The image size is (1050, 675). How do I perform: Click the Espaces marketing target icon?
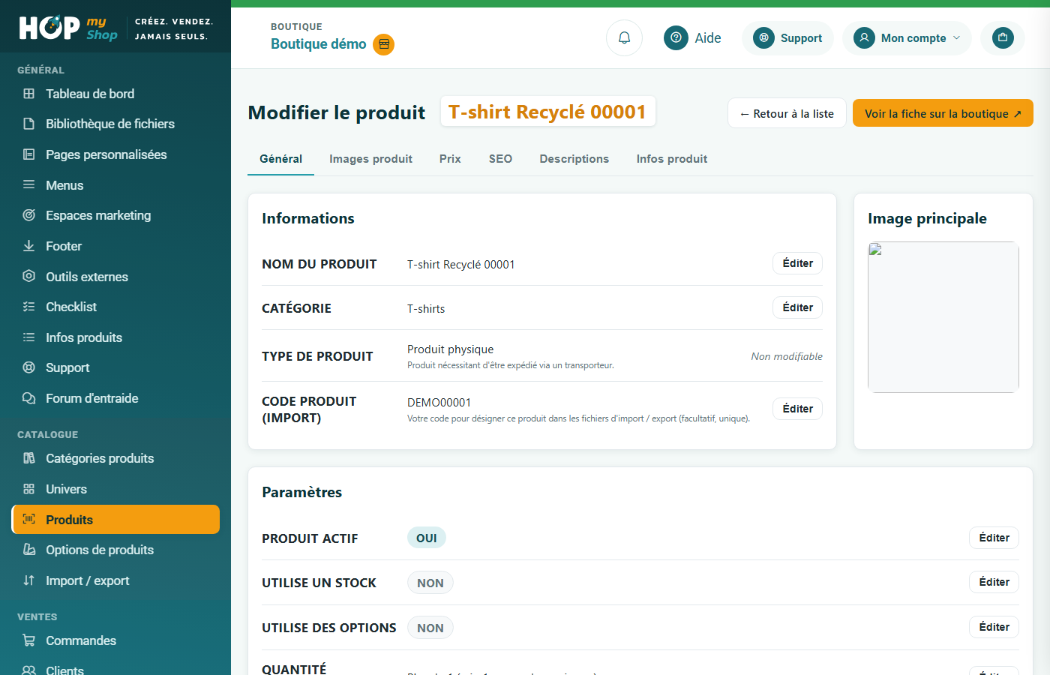pyautogui.click(x=29, y=215)
